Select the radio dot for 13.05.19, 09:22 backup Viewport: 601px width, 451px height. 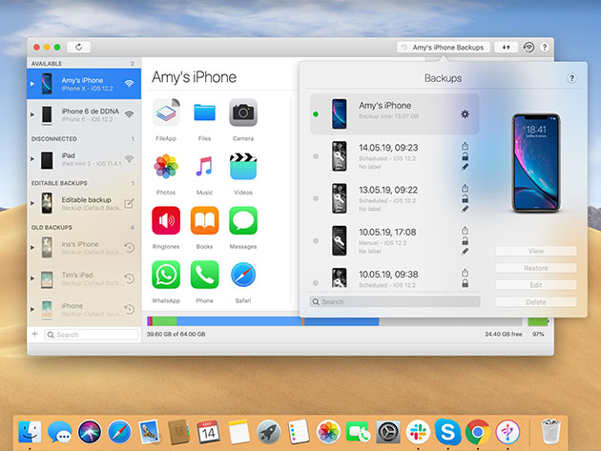316,198
